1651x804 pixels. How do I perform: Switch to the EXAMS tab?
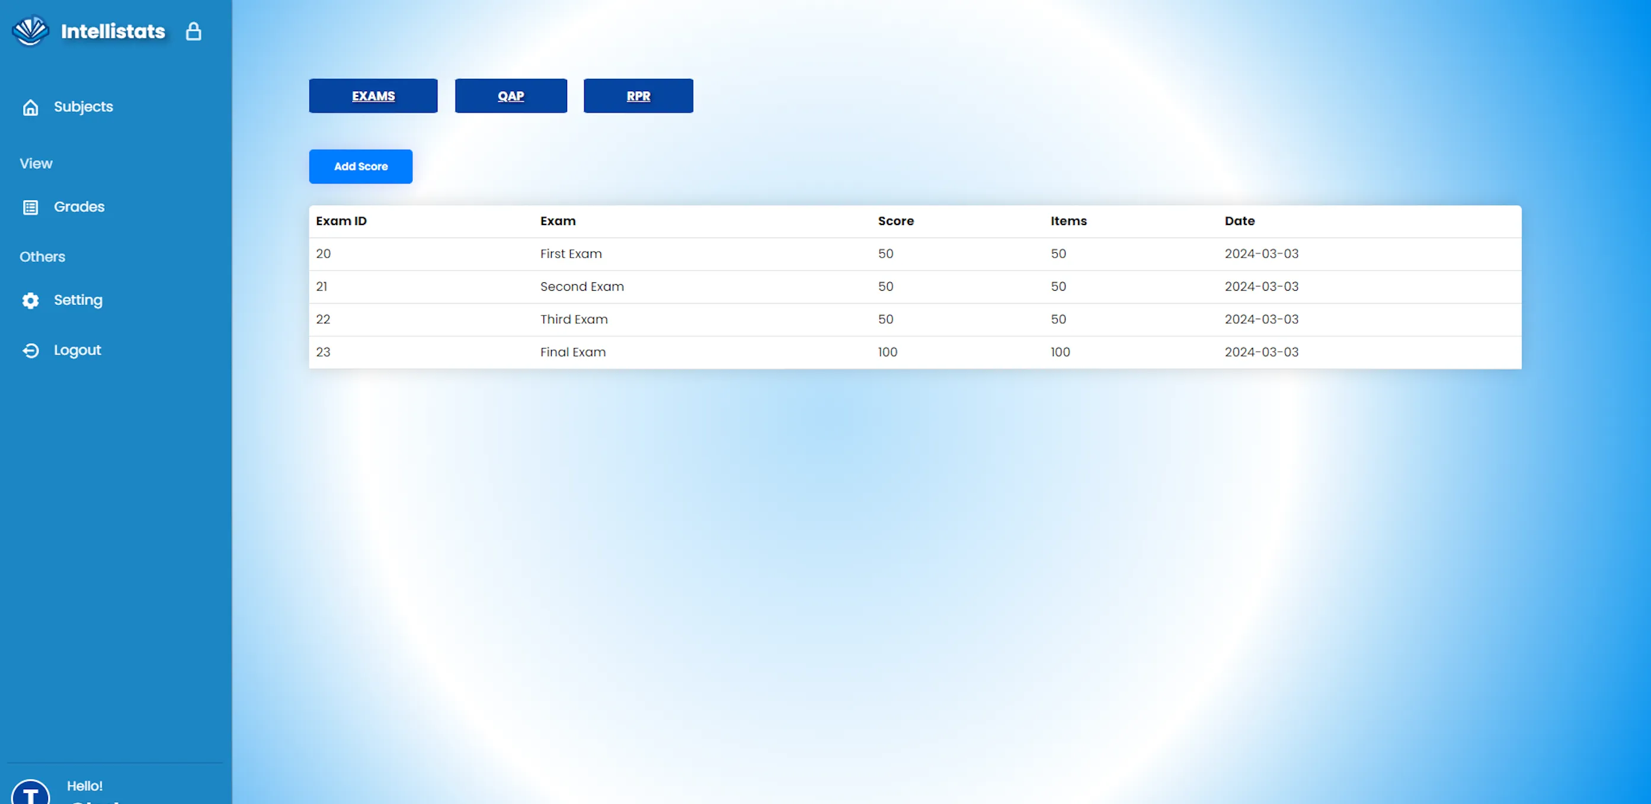373,96
